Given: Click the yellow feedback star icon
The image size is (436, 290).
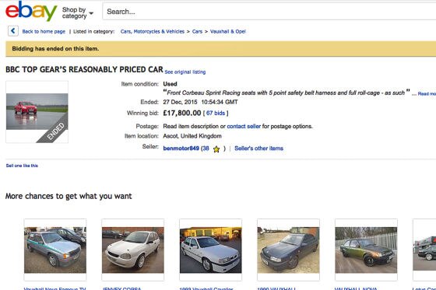Looking at the screenshot, I should click(x=216, y=149).
